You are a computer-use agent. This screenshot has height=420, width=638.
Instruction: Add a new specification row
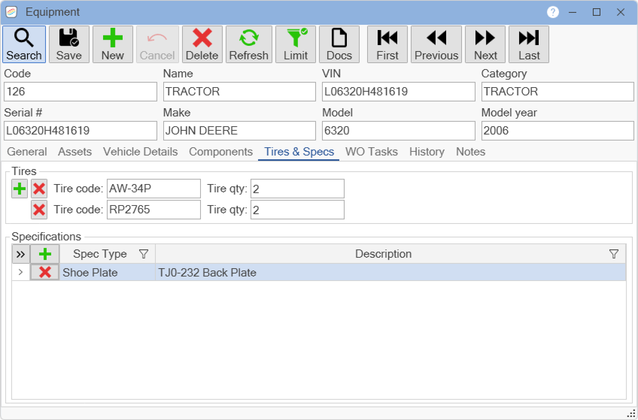(x=45, y=254)
